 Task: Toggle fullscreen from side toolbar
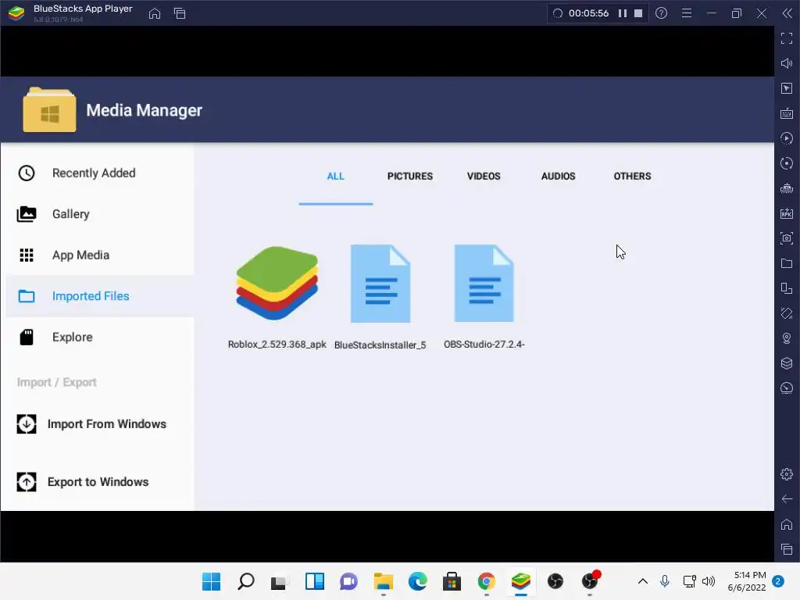coord(787,38)
